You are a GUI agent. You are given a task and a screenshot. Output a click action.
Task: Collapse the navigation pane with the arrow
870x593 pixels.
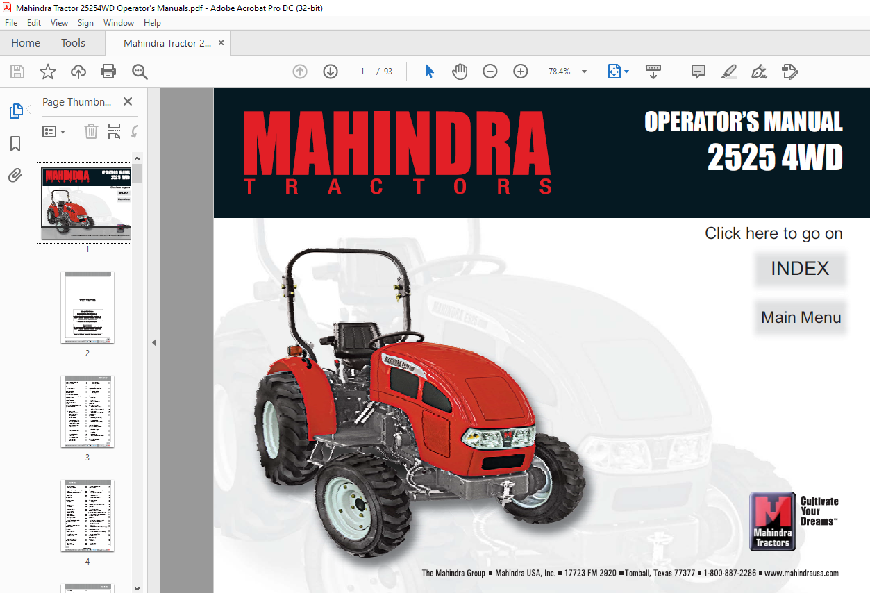pyautogui.click(x=154, y=342)
